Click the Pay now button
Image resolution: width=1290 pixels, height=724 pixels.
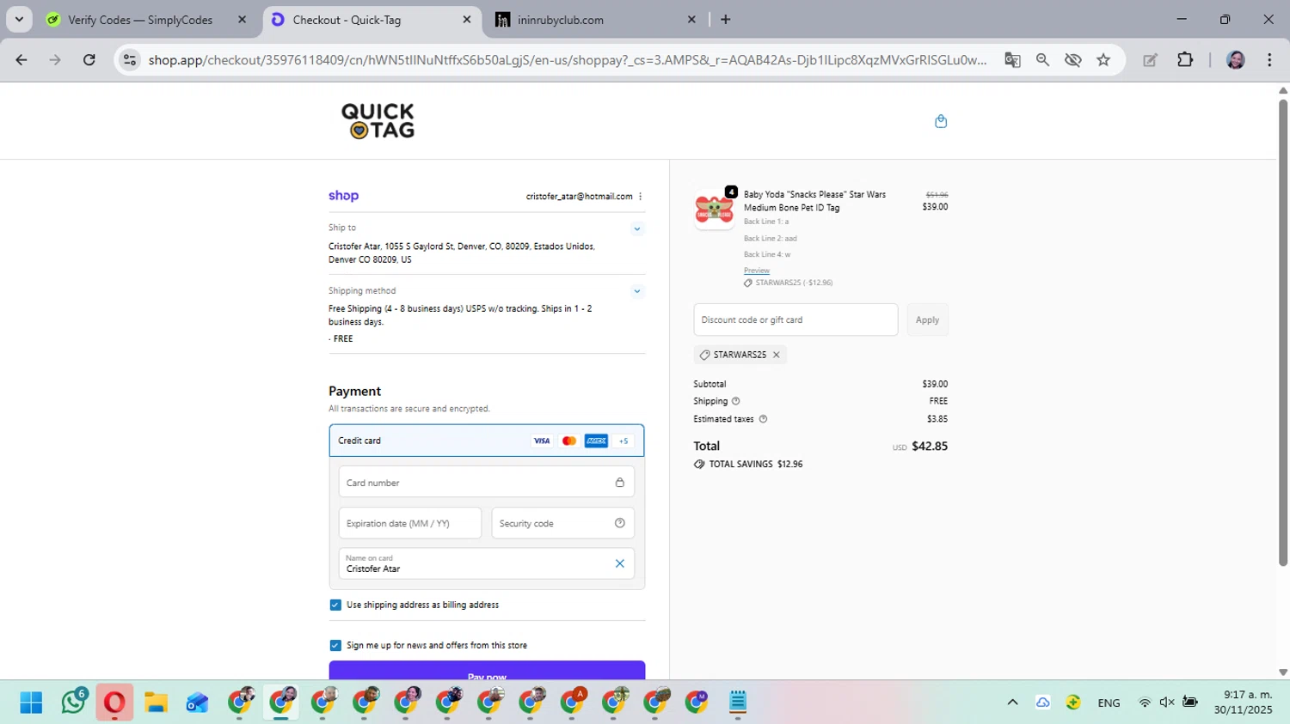pyautogui.click(x=487, y=671)
